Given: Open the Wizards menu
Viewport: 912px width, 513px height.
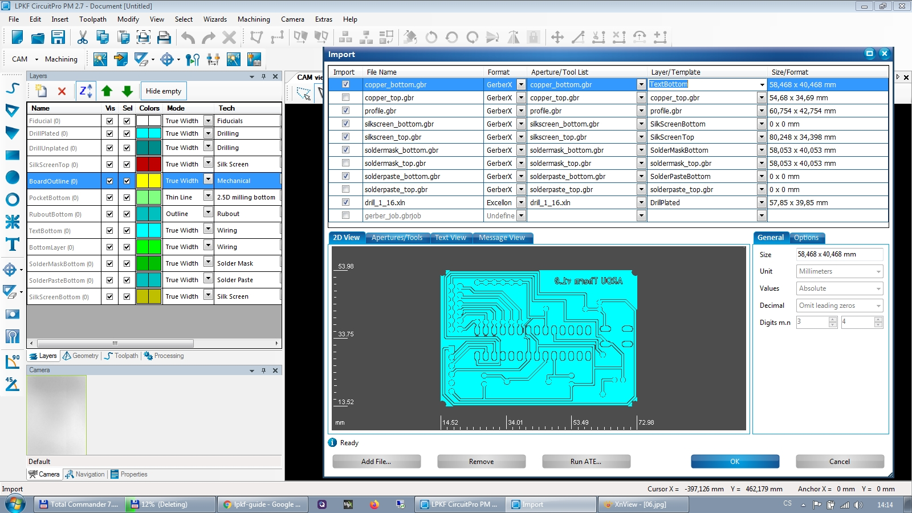Looking at the screenshot, I should pyautogui.click(x=215, y=19).
